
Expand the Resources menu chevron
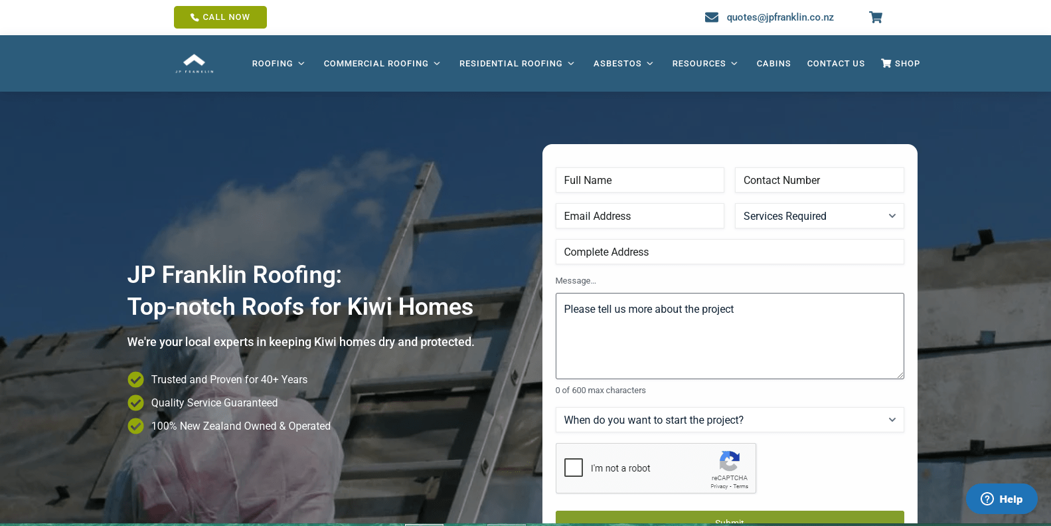coord(734,64)
